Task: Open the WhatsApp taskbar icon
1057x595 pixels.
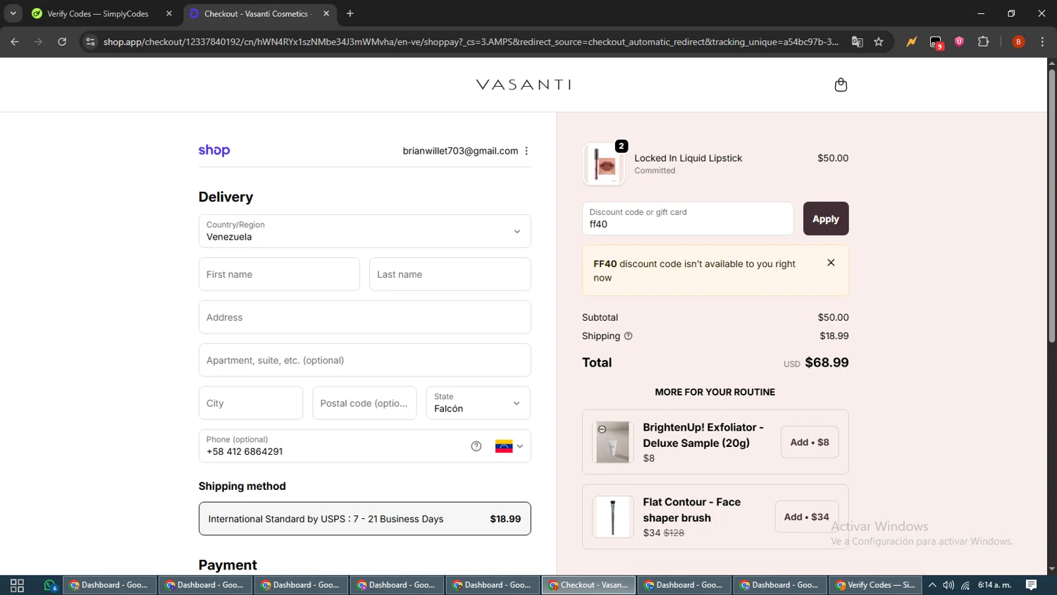Action: tap(50, 585)
